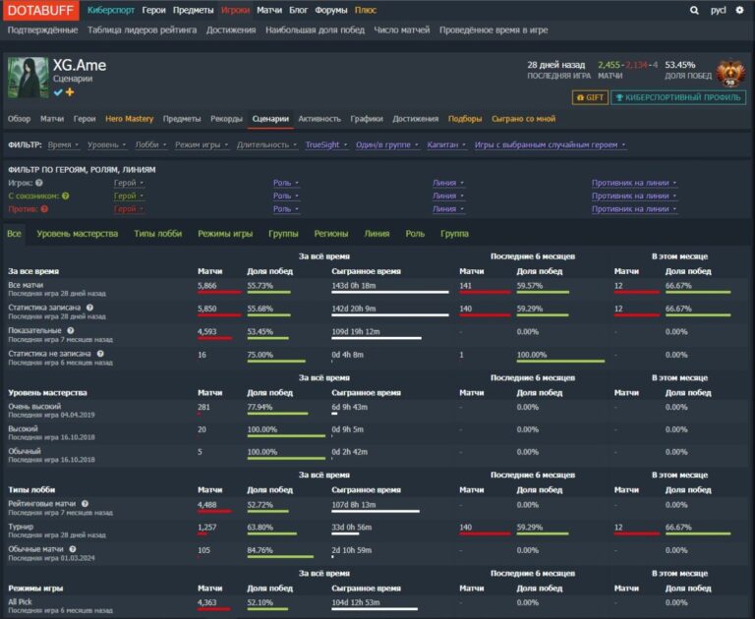755x619 pixels.
Task: Click the yellow plus badge icon
Action: [70, 92]
